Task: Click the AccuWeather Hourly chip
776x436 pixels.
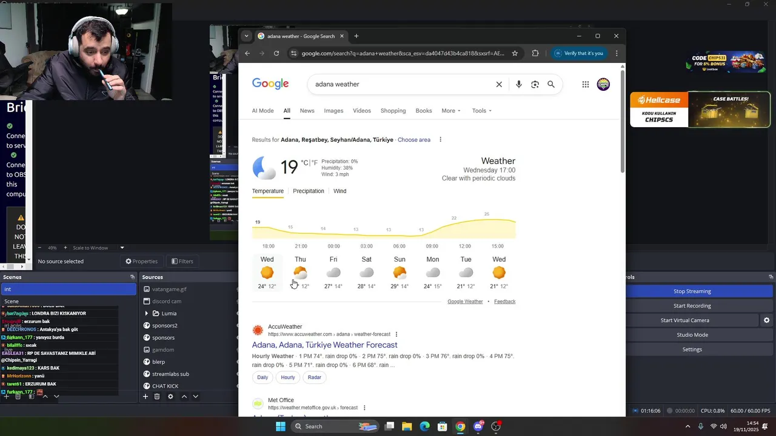Action: [x=288, y=377]
